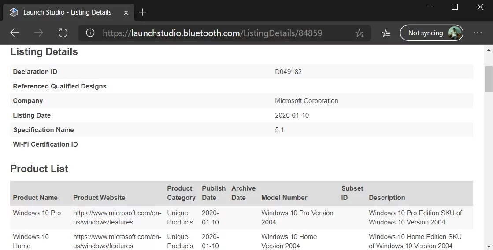Open the Windows 10 Pro product website link

pos(117,217)
